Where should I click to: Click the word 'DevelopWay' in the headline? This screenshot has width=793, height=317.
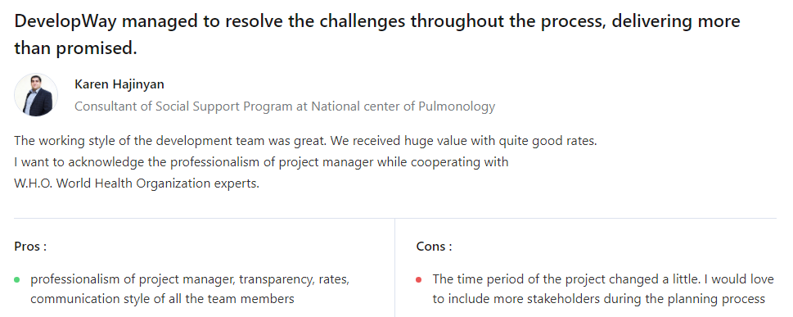[65, 21]
